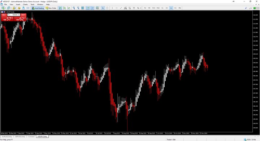
Task: Open the Charts menu
Action: click(25, 4)
